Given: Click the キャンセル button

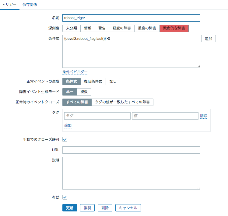Looking at the screenshot, I should coord(128,208).
